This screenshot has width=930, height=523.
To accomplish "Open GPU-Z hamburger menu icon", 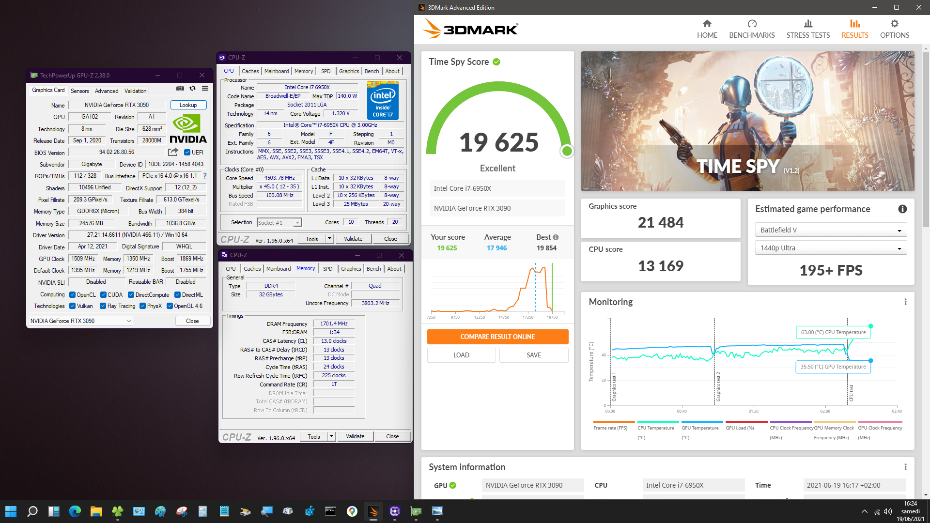I will (x=205, y=88).
